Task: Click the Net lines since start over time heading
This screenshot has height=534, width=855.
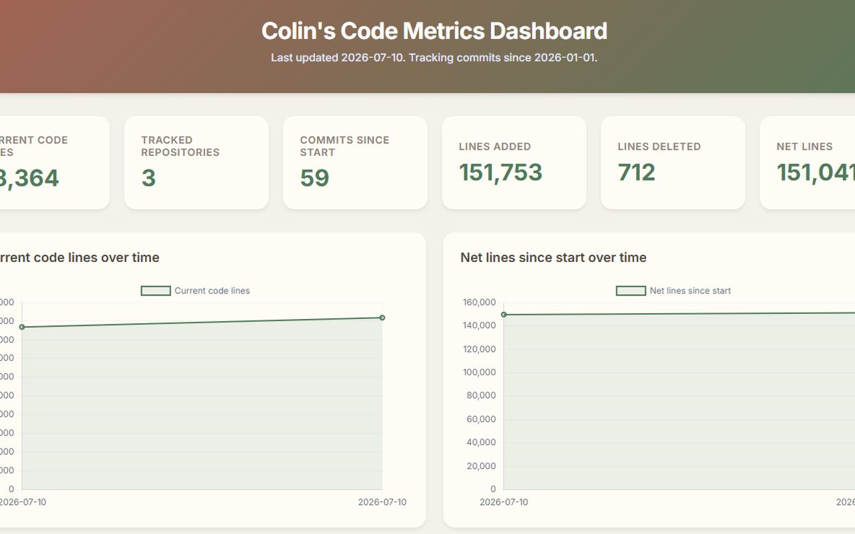Action: (554, 258)
